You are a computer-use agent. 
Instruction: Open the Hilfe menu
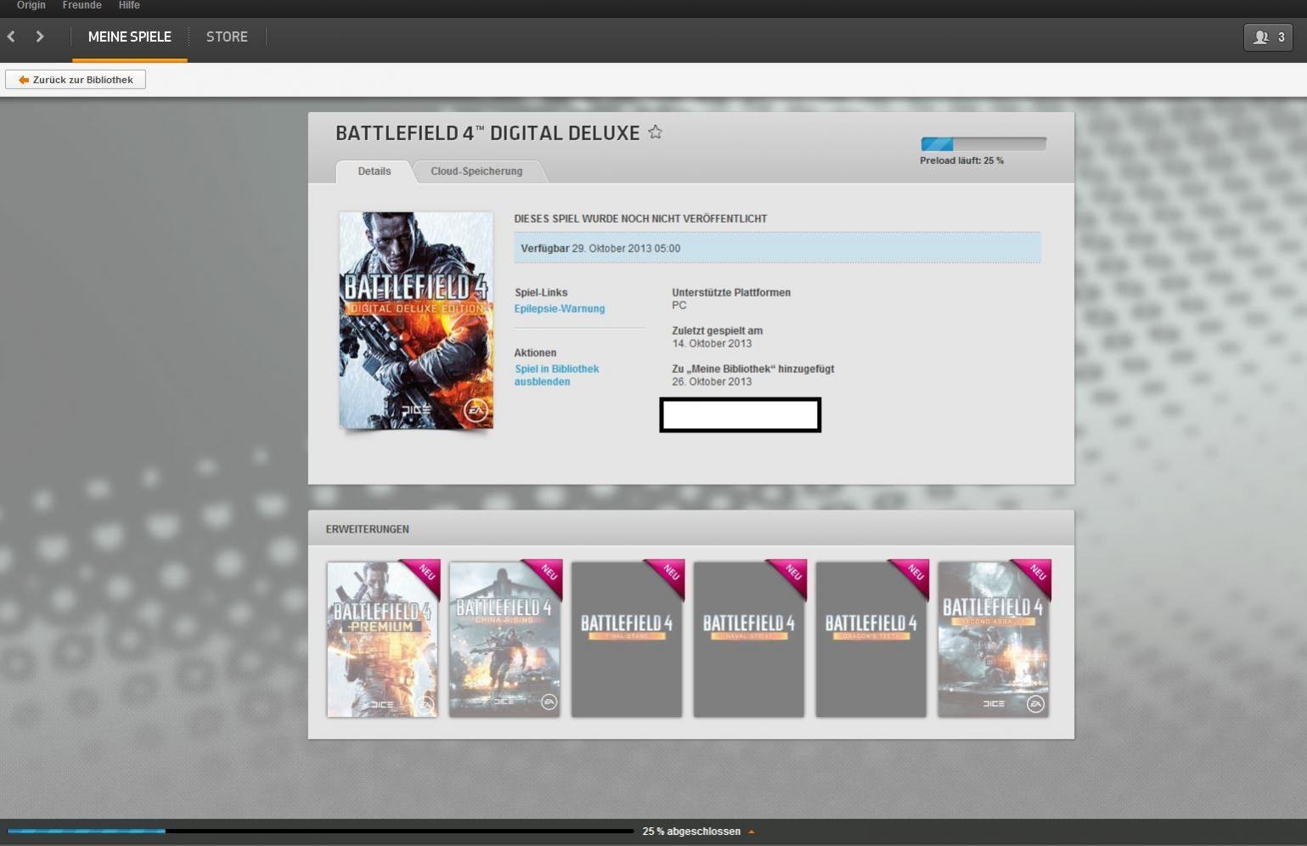[129, 5]
